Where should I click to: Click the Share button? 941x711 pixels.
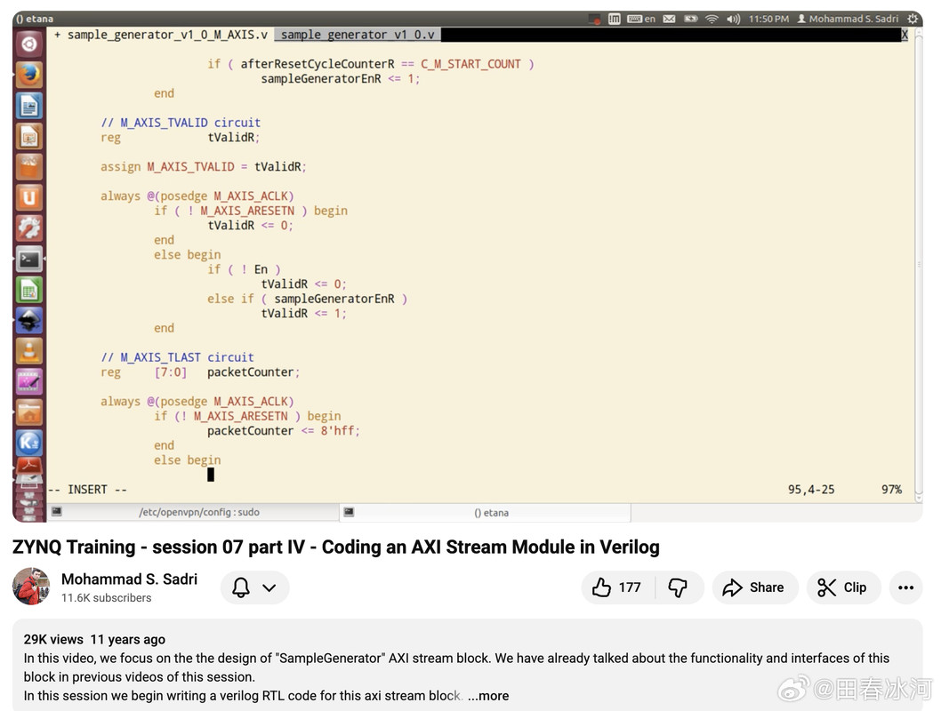[x=754, y=587]
